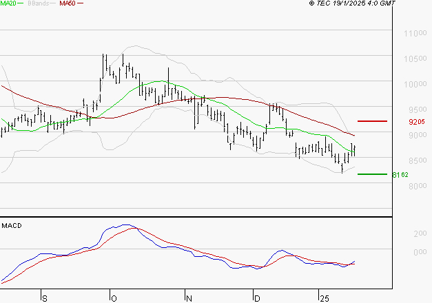Viewport: 432px width, 303px height.
Task: Click the N month marker on time axis
Action: [x=189, y=298]
